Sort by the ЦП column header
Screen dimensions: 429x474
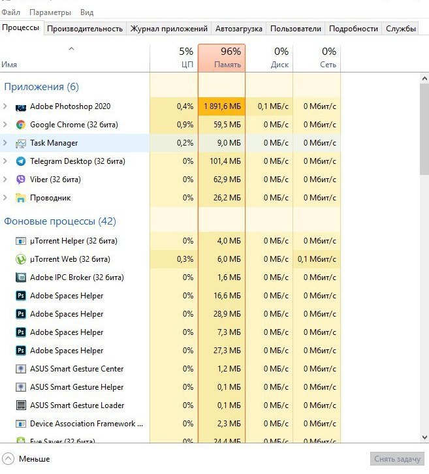pyautogui.click(x=174, y=58)
